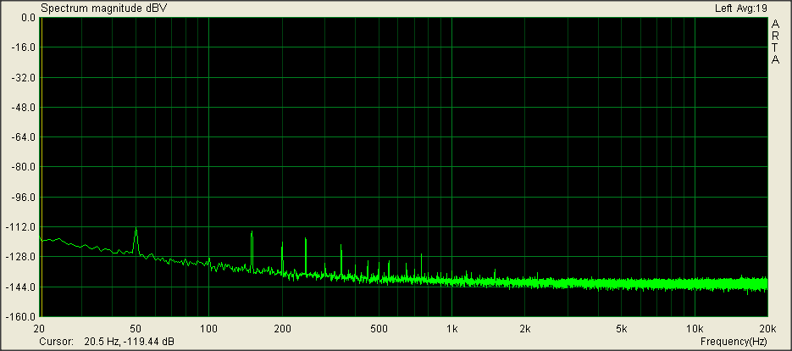792x351 pixels.
Task: Click the -160.0 dB axis label
Action: 20,316
